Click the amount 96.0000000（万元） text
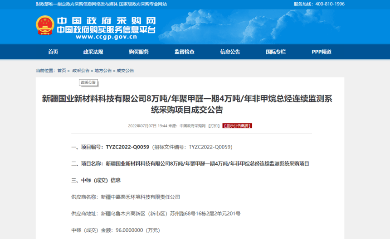The image size is (390, 239). click(138, 230)
